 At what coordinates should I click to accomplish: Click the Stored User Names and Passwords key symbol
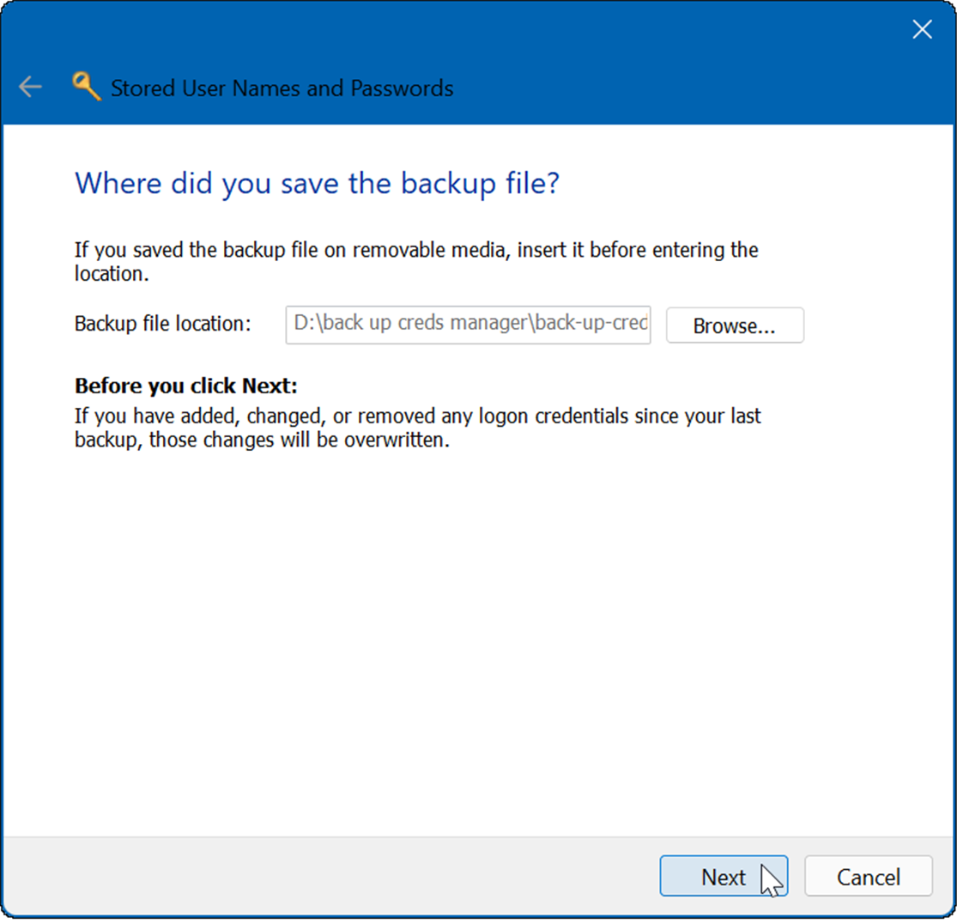87,86
